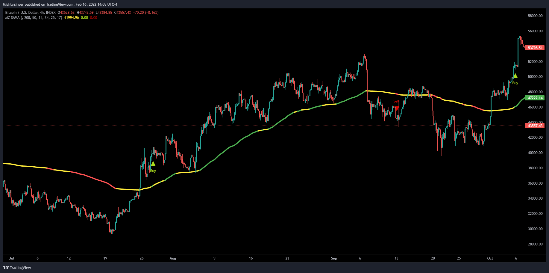Click the 19 date label on time axis
The height and width of the screenshot is (273, 549).
point(105,258)
